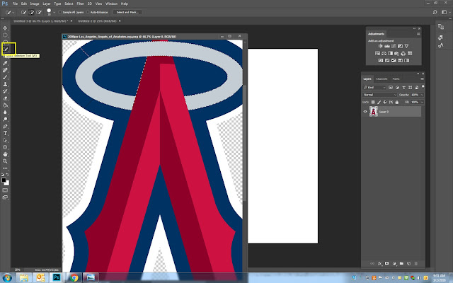Change the screen mode
Screen dimensions: 453x283
[5, 197]
